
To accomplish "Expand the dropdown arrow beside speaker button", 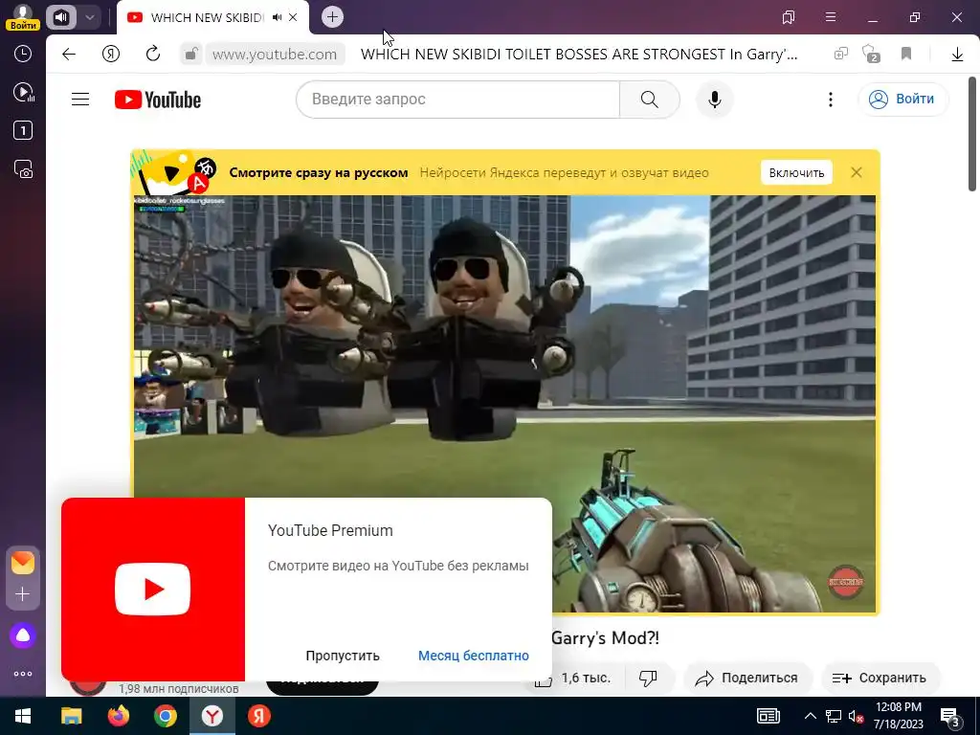I will point(90,17).
